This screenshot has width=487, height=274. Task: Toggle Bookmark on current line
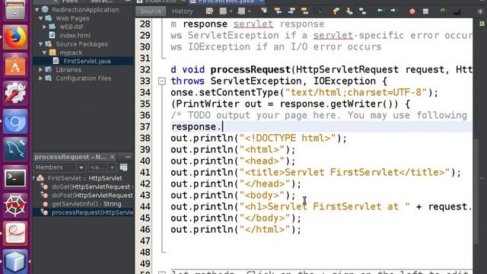362,11
